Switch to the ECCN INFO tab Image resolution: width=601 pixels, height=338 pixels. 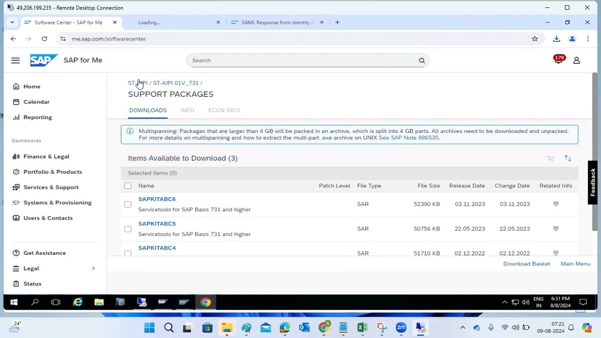tap(224, 110)
